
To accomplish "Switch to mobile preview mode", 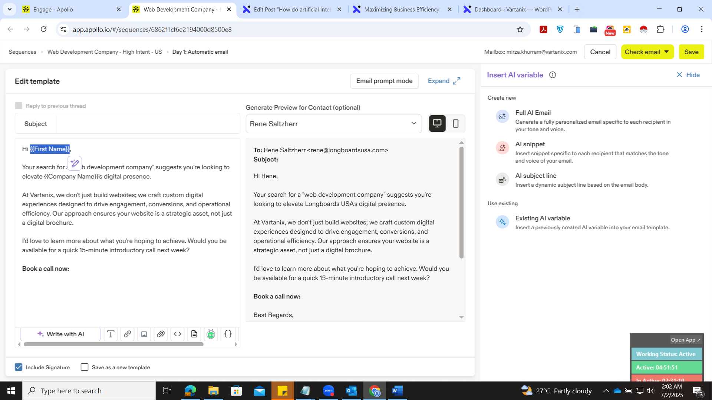I will tap(456, 123).
